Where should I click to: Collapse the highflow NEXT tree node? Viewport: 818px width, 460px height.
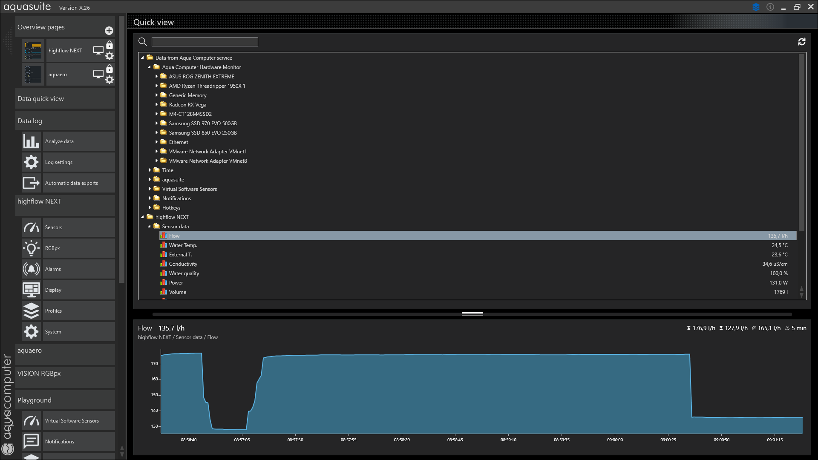(143, 217)
